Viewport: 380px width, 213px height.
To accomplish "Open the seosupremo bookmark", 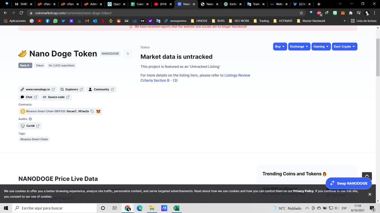I will (x=175, y=21).
